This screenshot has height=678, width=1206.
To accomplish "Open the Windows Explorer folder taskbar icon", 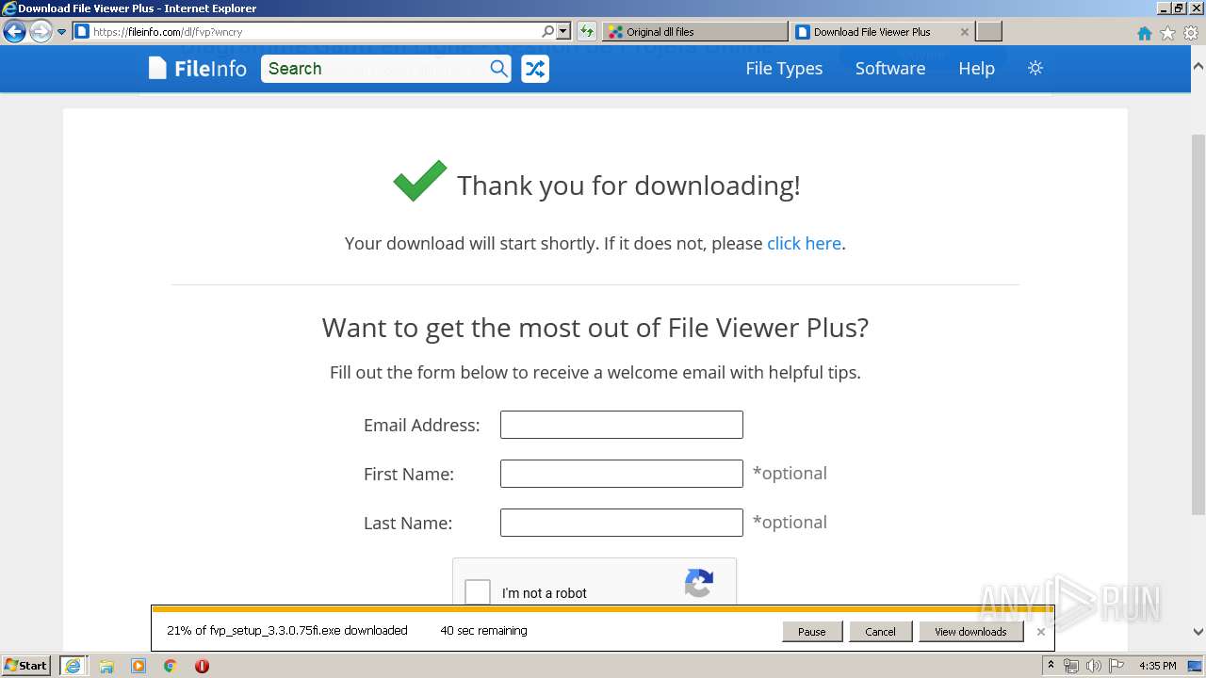I will (106, 666).
